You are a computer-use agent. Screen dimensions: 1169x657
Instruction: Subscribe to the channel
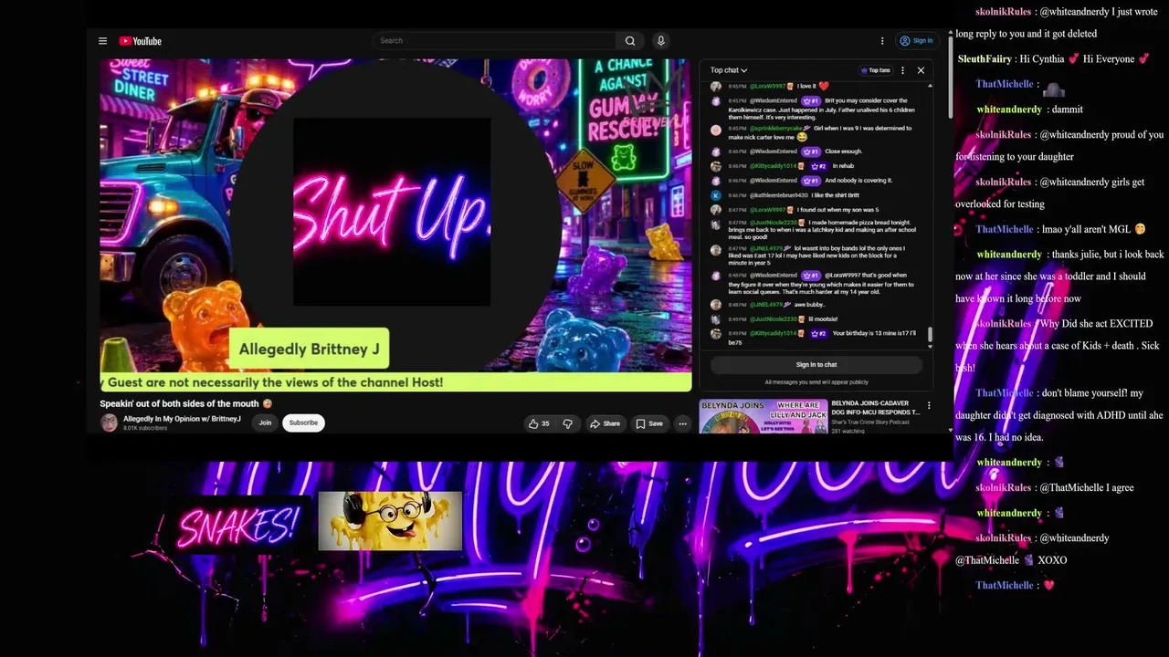point(303,422)
